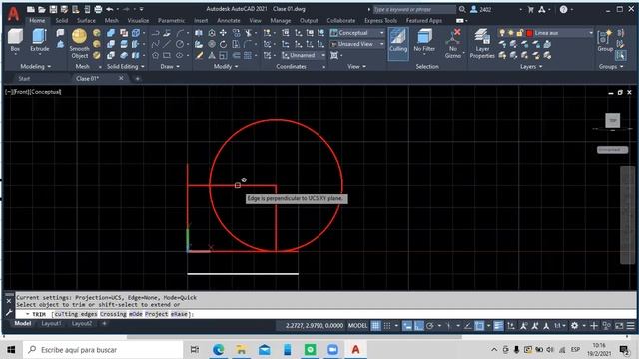Click the Smooth Object mesh tool
Image resolution: width=639 pixels, height=359 pixels.
[79, 43]
